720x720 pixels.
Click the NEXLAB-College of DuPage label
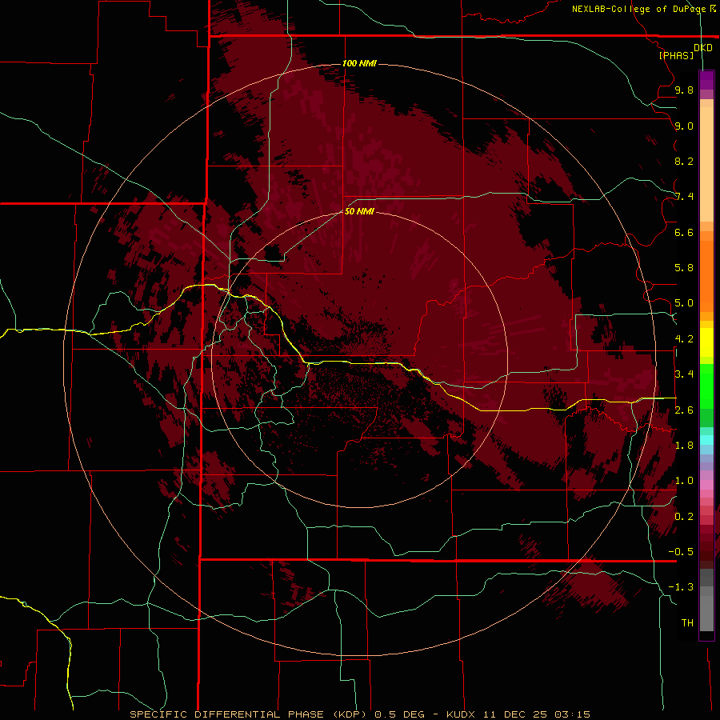click(x=638, y=9)
